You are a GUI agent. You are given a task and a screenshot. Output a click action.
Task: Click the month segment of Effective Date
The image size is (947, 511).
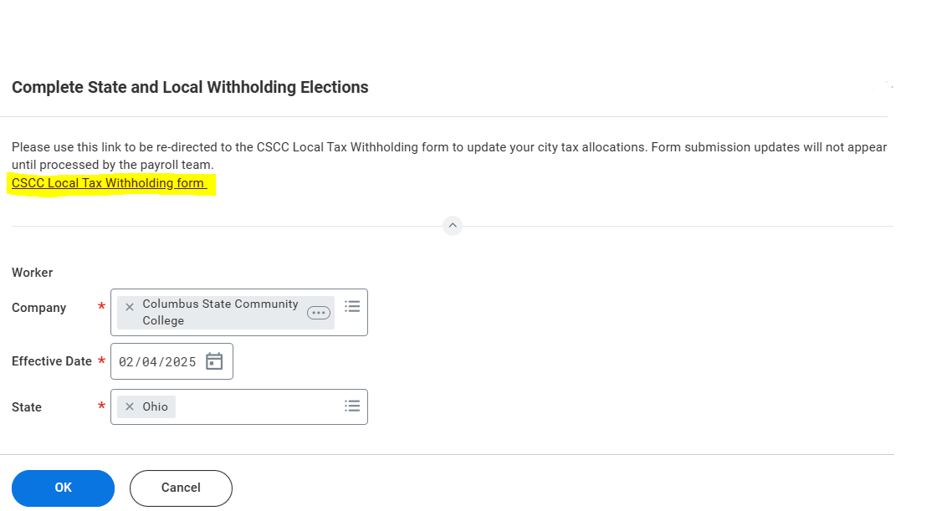tap(126, 362)
